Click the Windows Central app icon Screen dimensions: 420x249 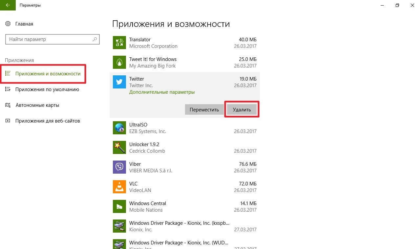(119, 206)
